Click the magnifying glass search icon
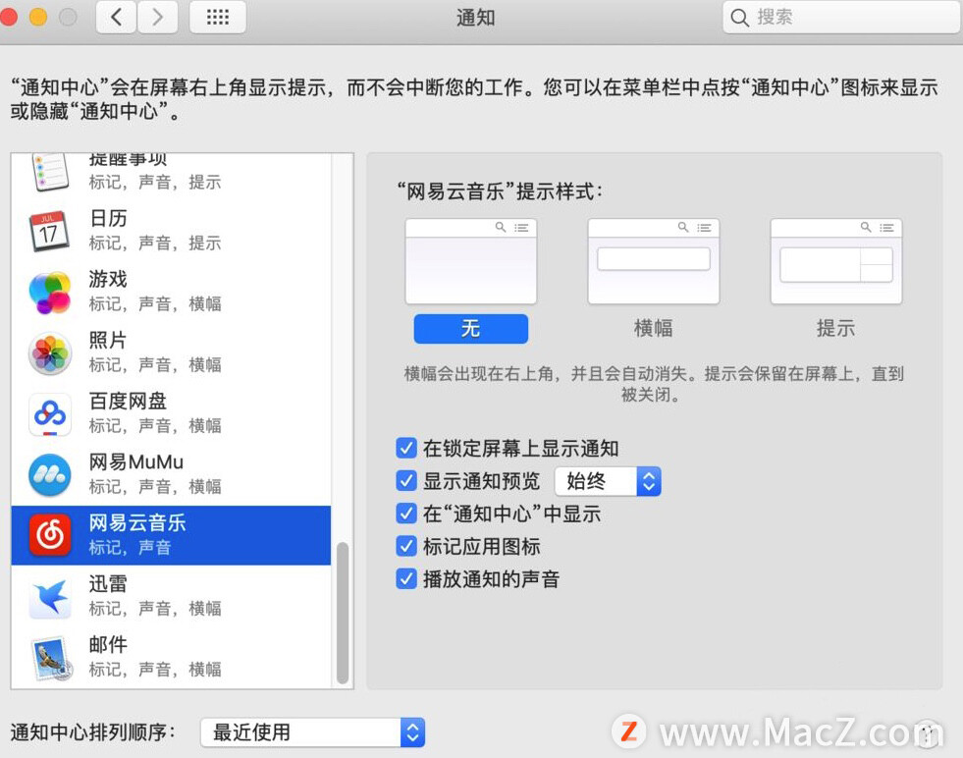Image resolution: width=963 pixels, height=758 pixels. [739, 18]
